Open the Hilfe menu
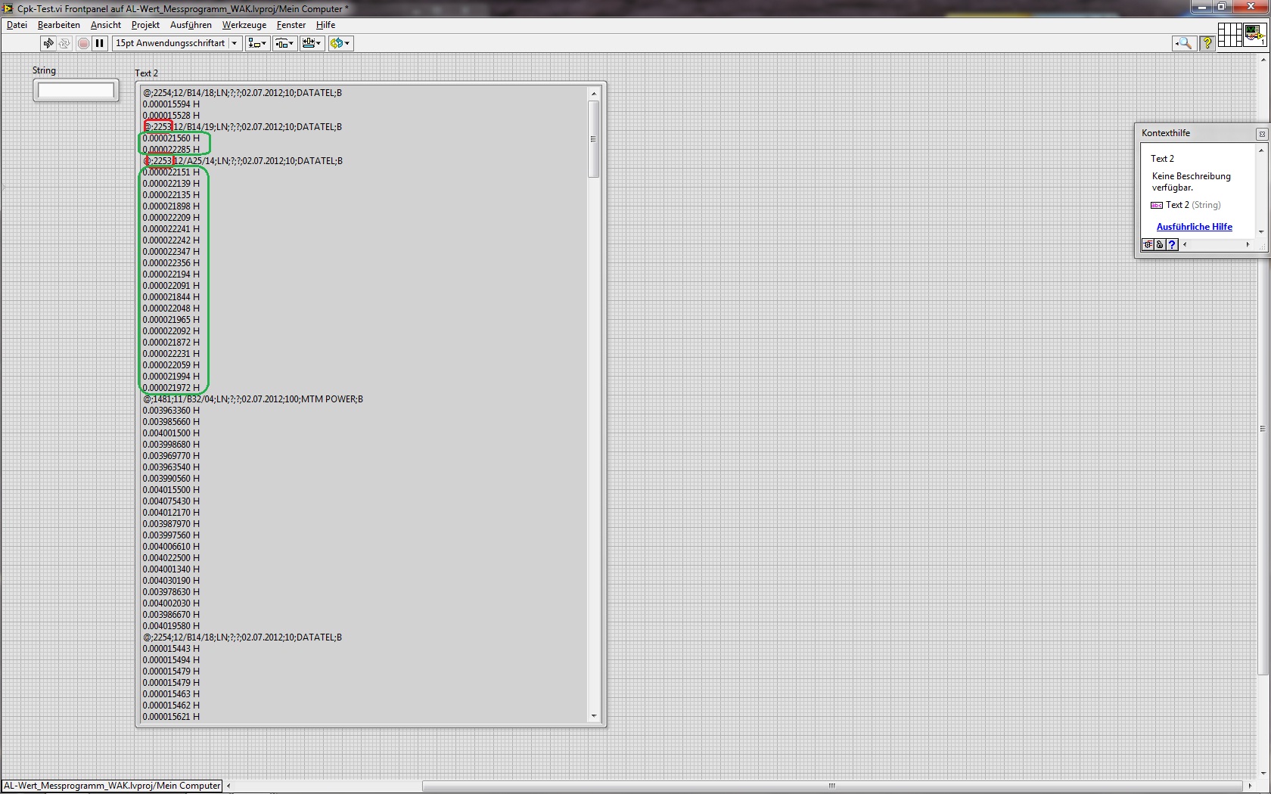The height and width of the screenshot is (794, 1271). tap(325, 25)
